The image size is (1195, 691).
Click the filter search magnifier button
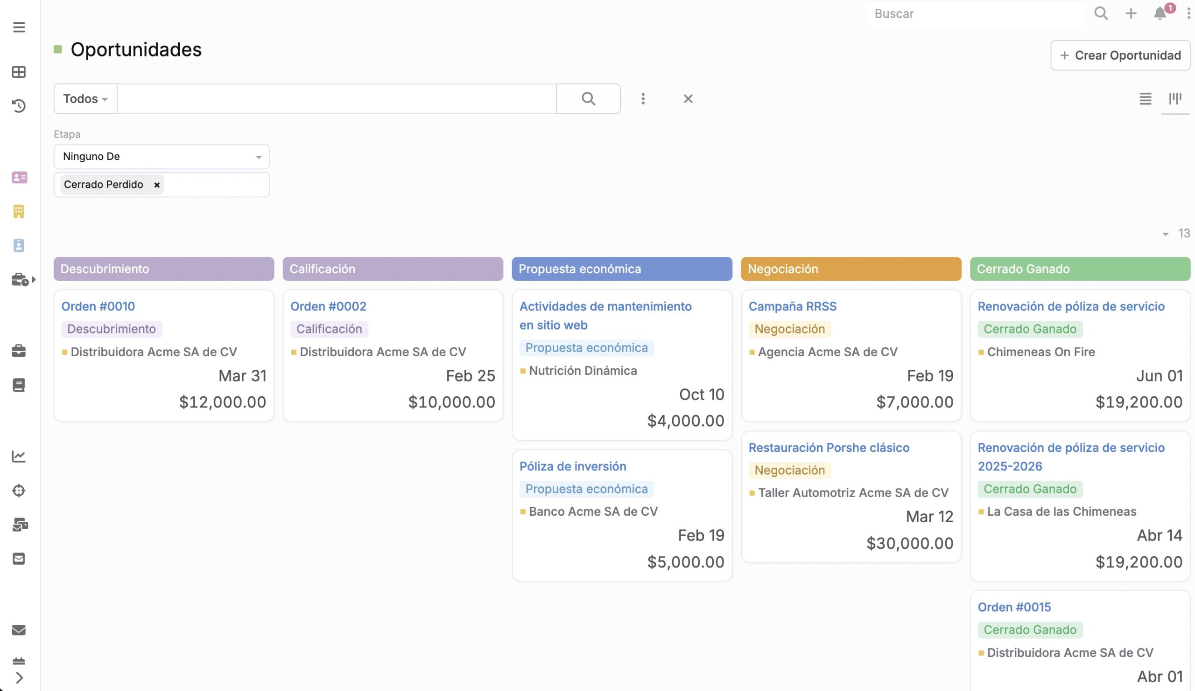pos(588,98)
